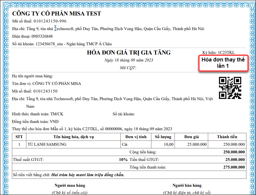Viewport: 256px width, 195px height.
Task: Click the 10% VAT rate value
Action: pos(123,160)
